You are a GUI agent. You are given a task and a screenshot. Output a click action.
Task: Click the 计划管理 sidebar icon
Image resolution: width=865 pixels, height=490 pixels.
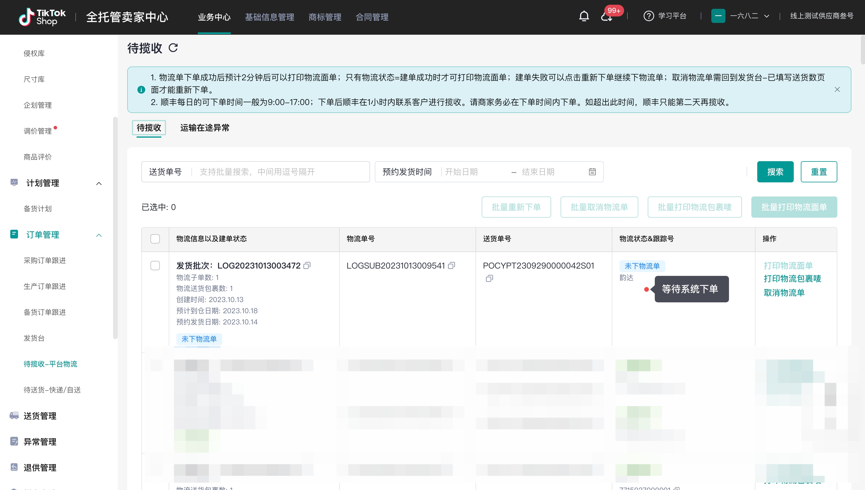click(14, 183)
